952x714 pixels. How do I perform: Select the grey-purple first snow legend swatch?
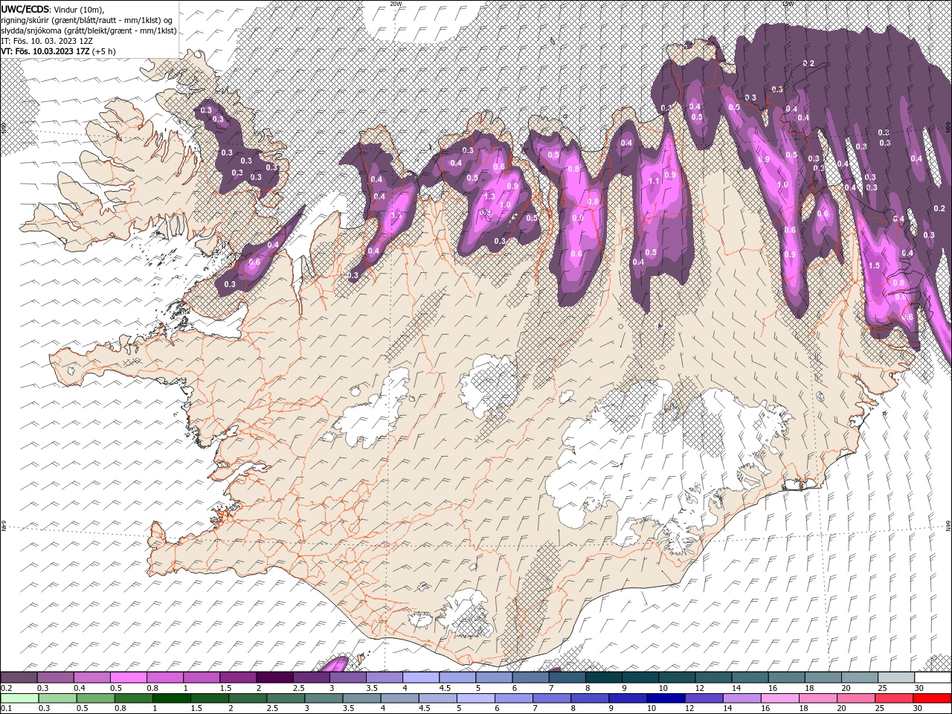click(x=19, y=678)
